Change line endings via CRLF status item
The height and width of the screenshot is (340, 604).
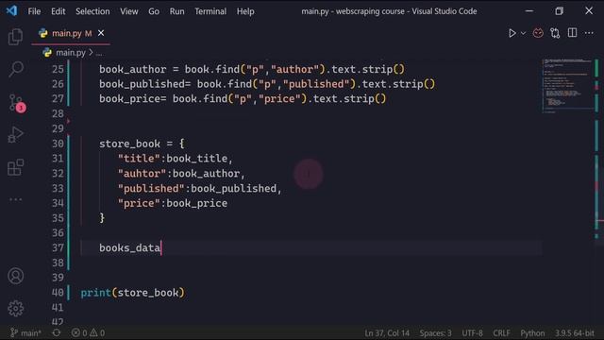[501, 333]
